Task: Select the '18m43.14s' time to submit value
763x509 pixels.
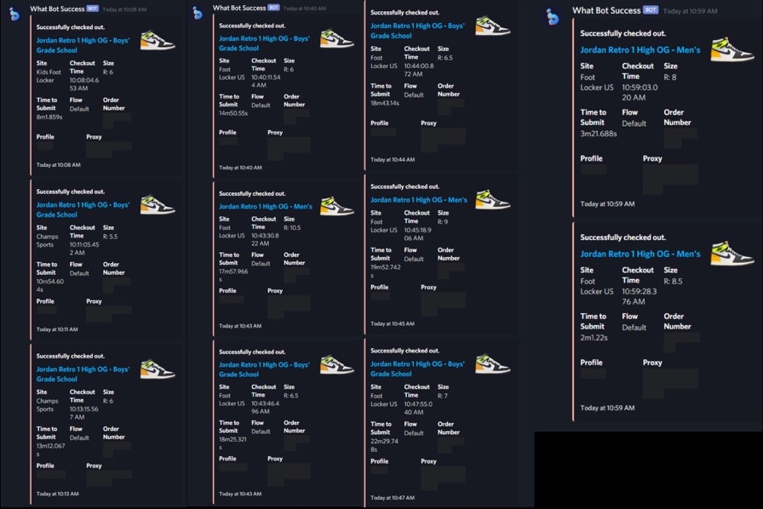Action: point(384,103)
